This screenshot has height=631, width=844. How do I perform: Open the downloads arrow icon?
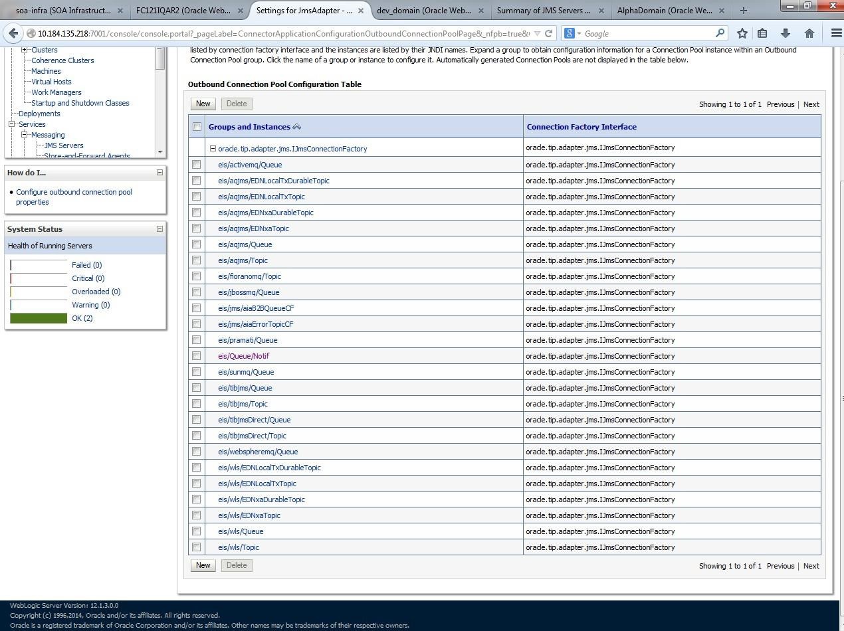tap(785, 33)
